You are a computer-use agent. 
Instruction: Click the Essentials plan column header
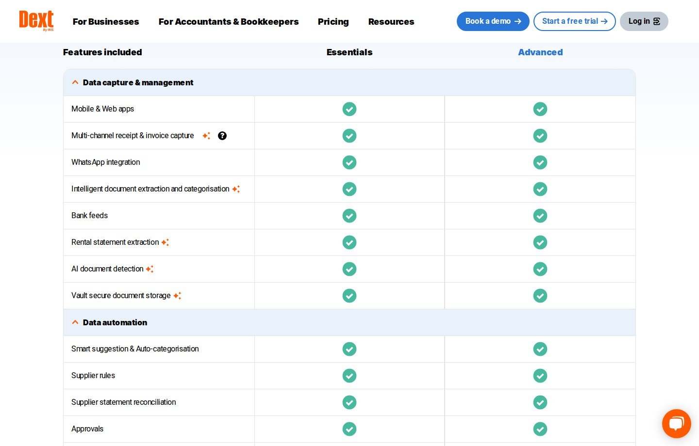click(x=349, y=52)
